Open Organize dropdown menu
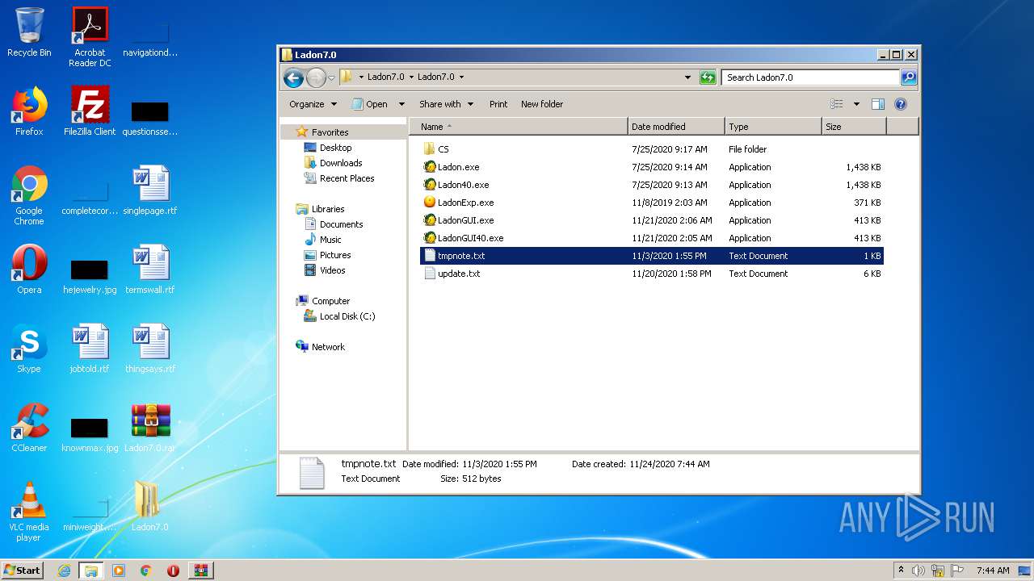The width and height of the screenshot is (1034, 581). pyautogui.click(x=313, y=104)
